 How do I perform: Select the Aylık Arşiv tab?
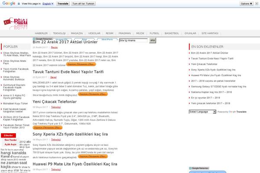pos(10,144)
